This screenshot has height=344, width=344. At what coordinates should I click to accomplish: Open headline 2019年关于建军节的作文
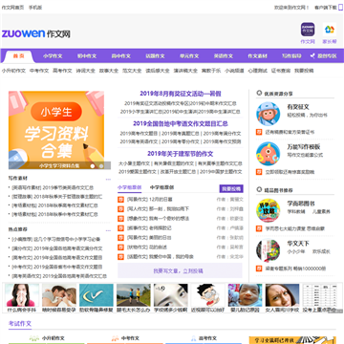(x=181, y=154)
